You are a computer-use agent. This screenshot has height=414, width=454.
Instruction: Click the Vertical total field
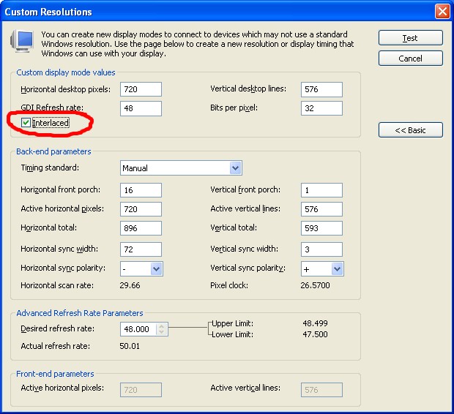click(321, 228)
